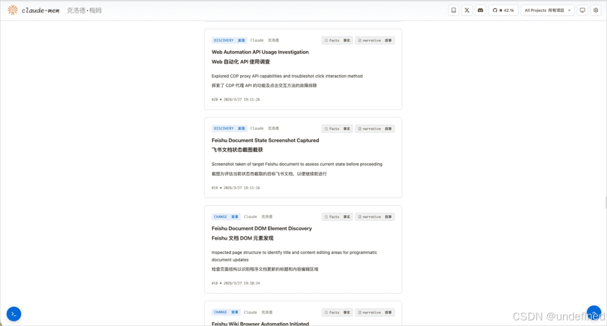Click title 'Feishu Document DOM Element Discovery'
The height and width of the screenshot is (326, 607).
point(262,228)
